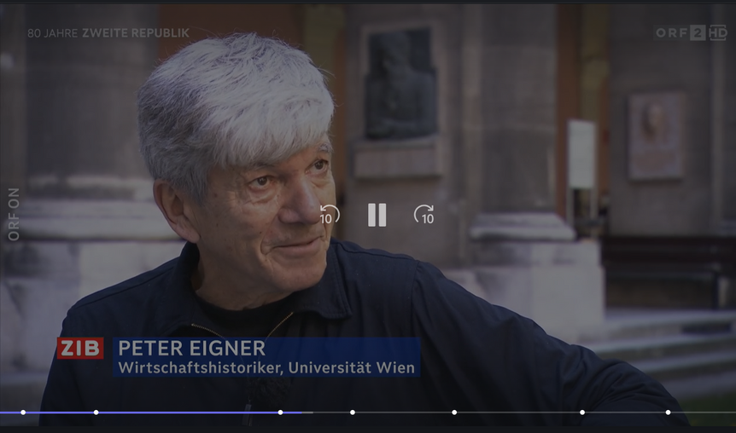The image size is (736, 433).
Task: Jump to the last chapter marker on timeline
Action: click(668, 413)
